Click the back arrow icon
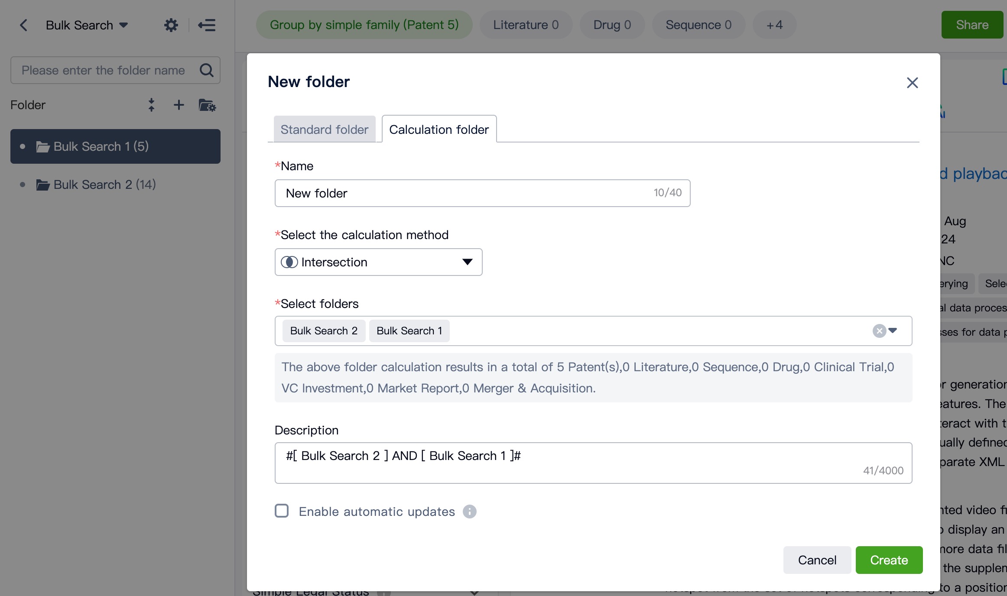The height and width of the screenshot is (596, 1007). 24,25
